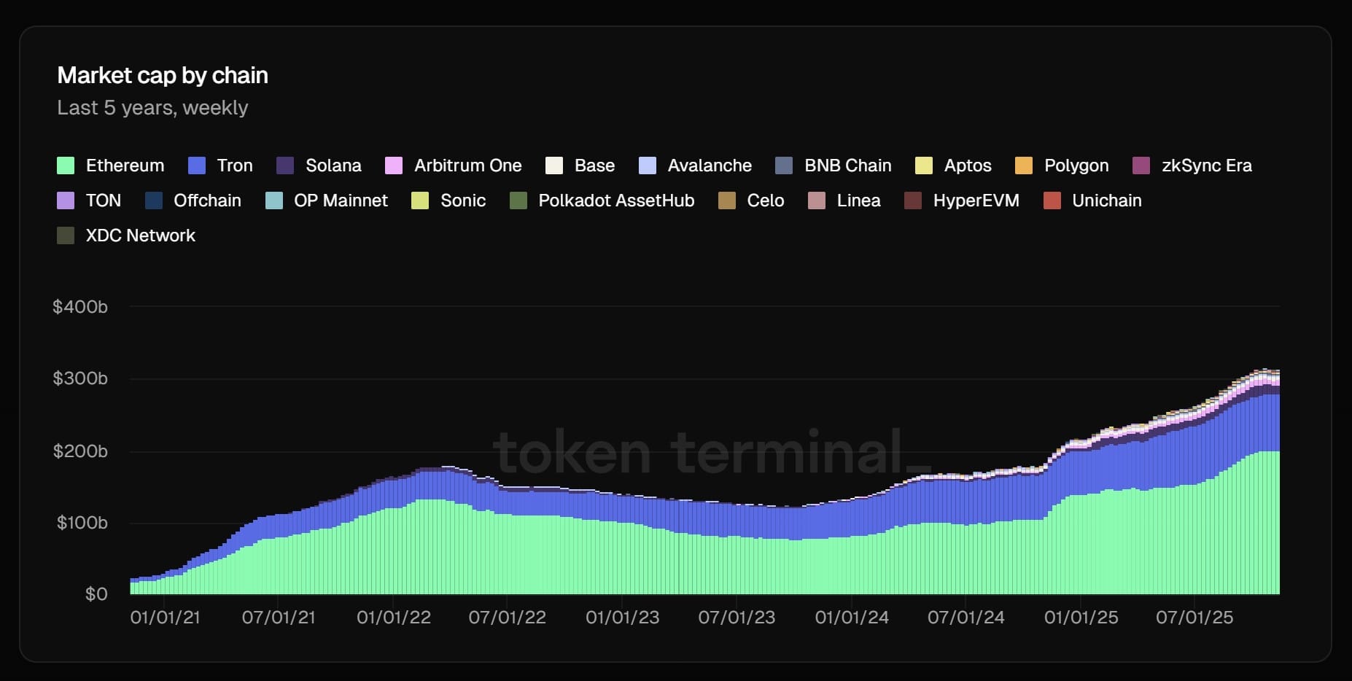Image resolution: width=1352 pixels, height=681 pixels.
Task: Click the Arbitrum One pink swatch
Action: [x=394, y=166]
